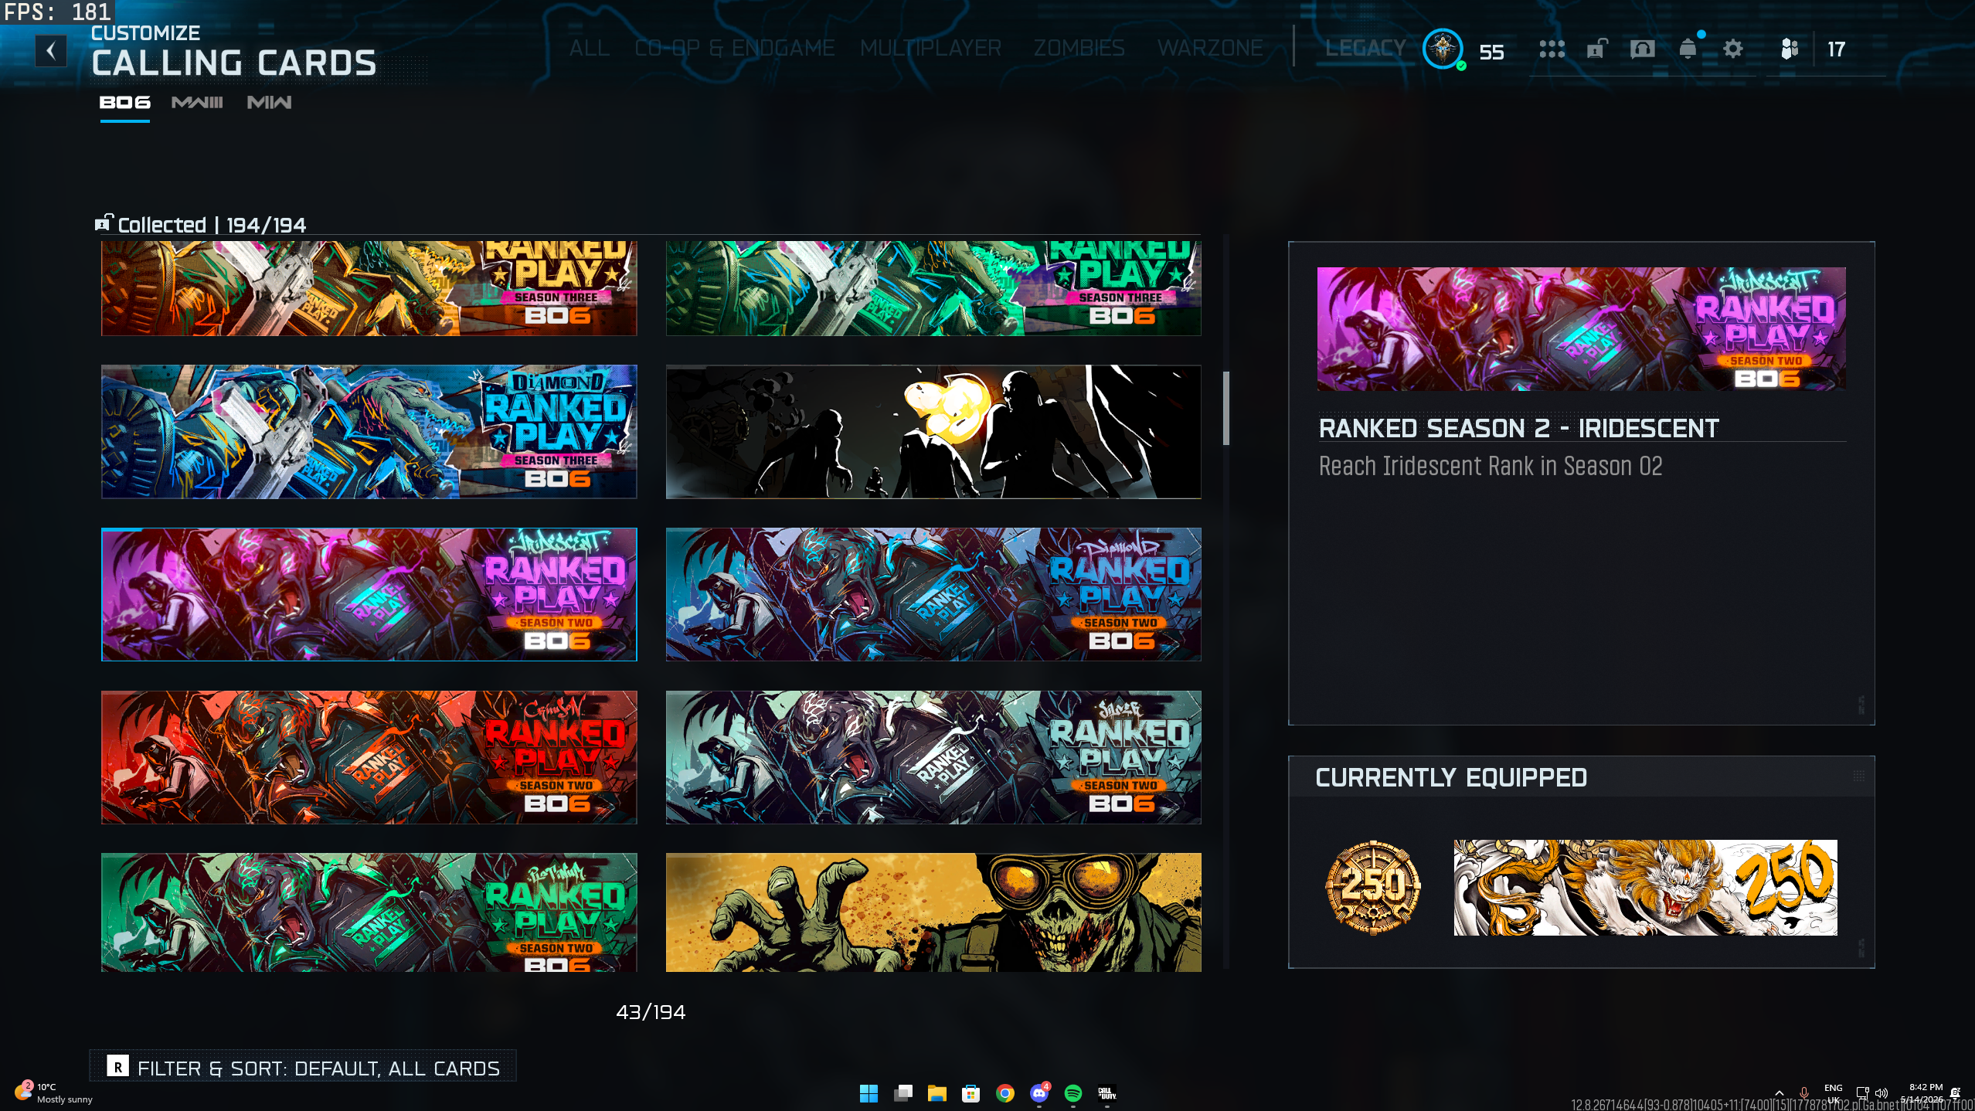Select the WARZONE tab
This screenshot has height=1111, width=1975.
1210,48
